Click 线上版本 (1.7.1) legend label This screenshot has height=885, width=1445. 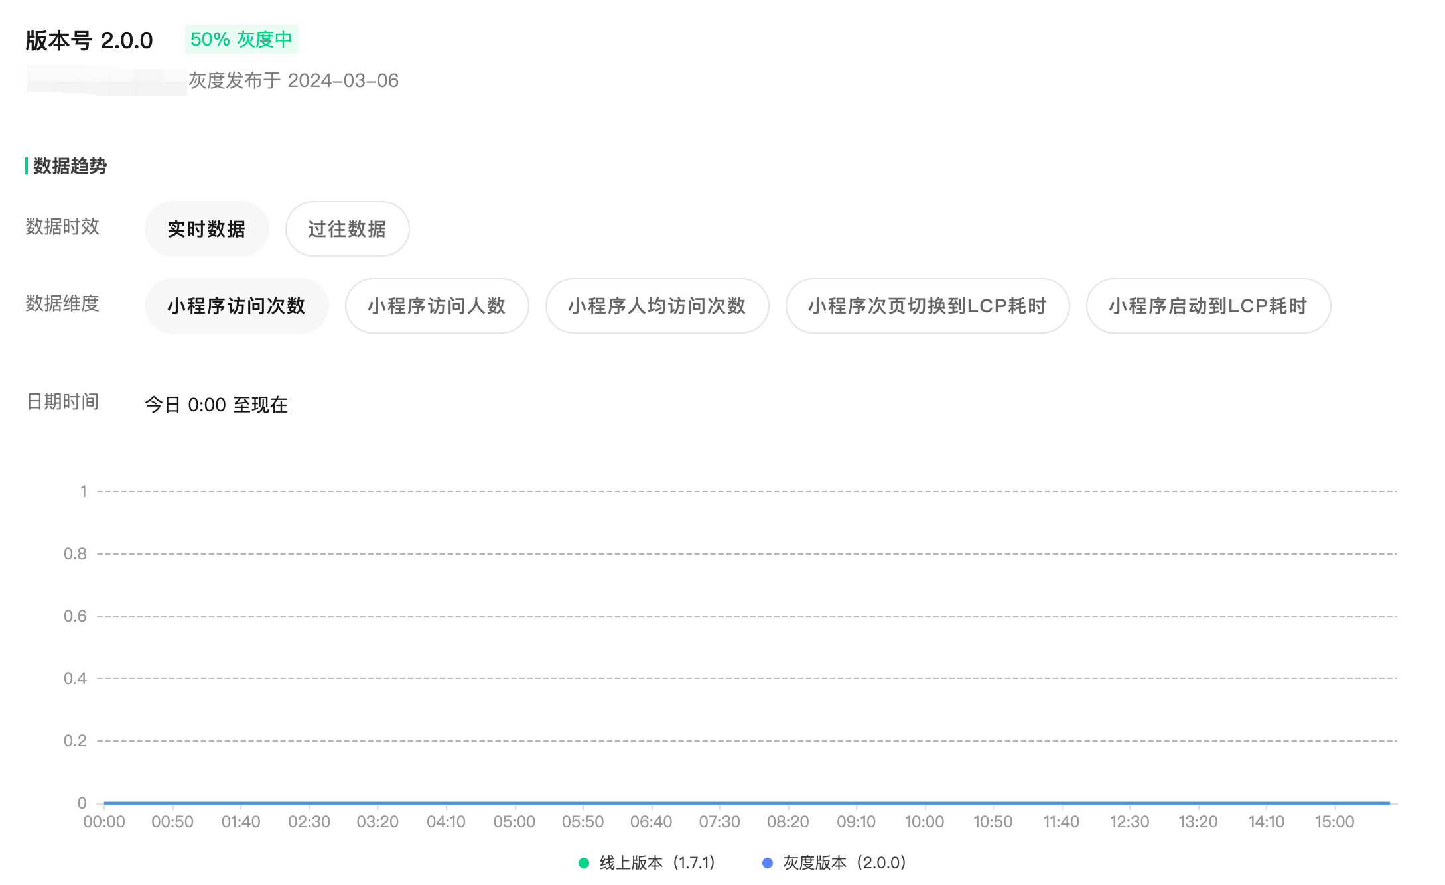[x=657, y=862]
